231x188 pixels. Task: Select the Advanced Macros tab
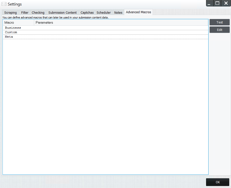coord(138,12)
